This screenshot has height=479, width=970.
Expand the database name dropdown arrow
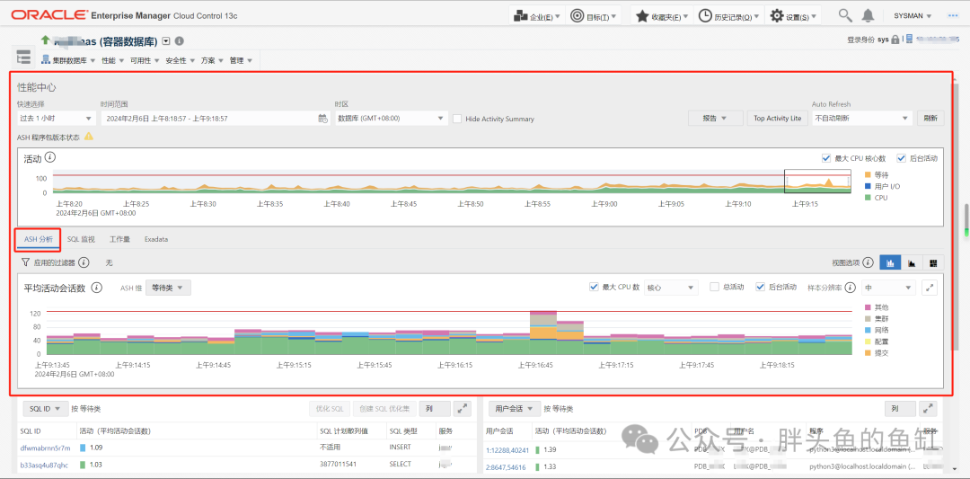pyautogui.click(x=166, y=40)
